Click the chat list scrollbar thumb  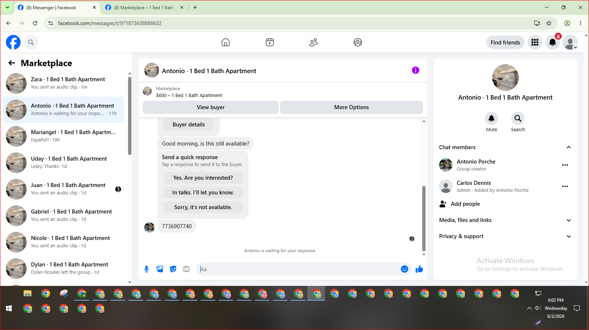click(x=130, y=116)
